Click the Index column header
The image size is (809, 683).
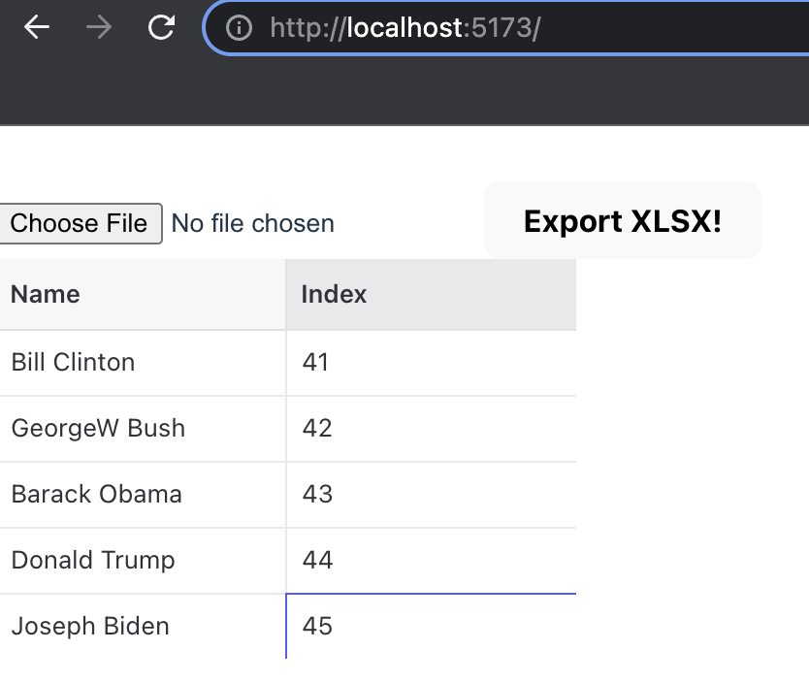tap(431, 295)
